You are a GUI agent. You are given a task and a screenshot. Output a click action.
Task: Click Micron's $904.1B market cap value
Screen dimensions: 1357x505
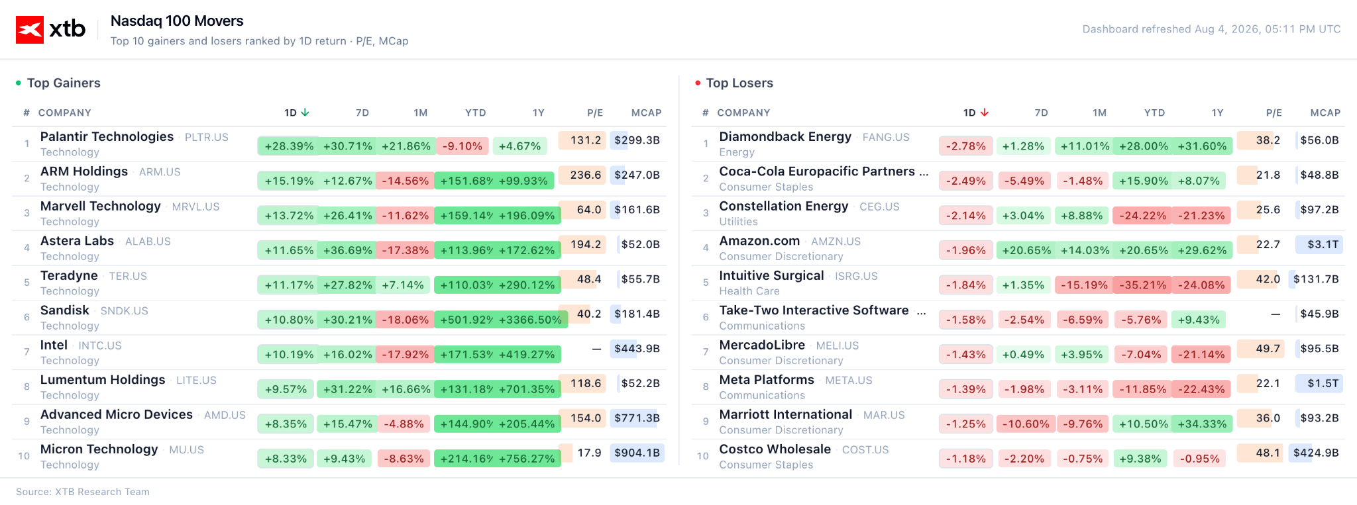pos(637,453)
